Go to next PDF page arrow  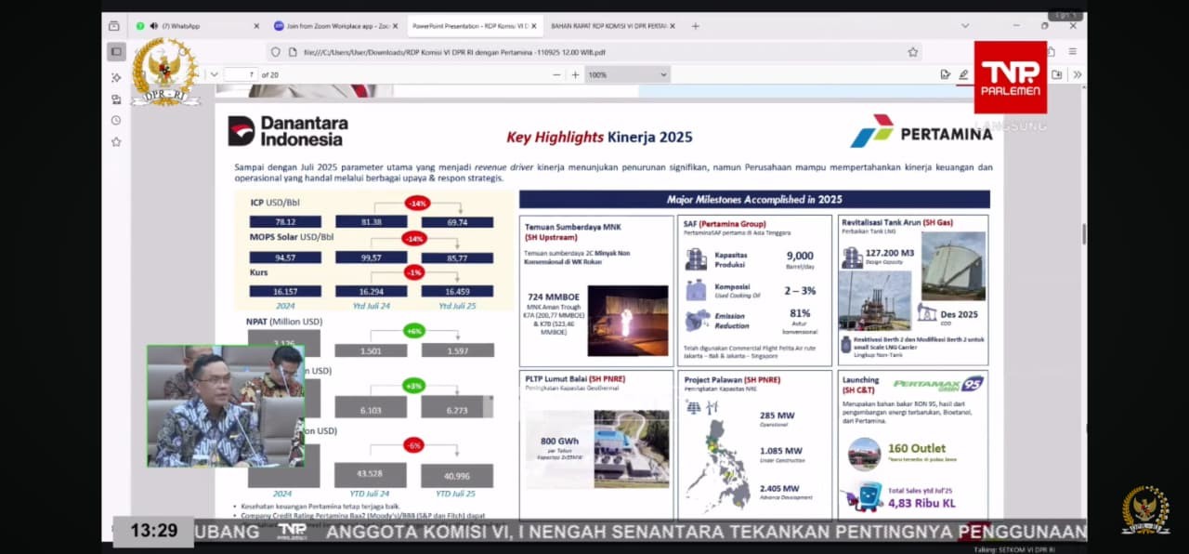pyautogui.click(x=214, y=74)
